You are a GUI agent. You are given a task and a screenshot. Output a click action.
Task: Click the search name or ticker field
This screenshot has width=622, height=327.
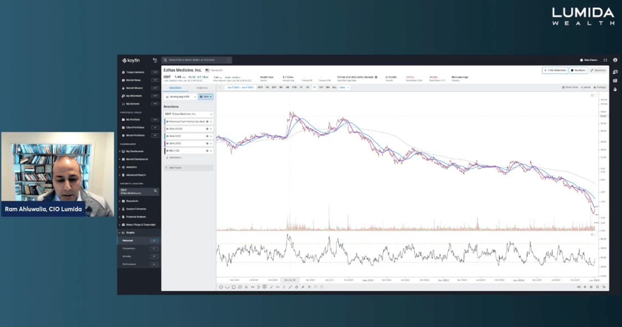point(197,60)
